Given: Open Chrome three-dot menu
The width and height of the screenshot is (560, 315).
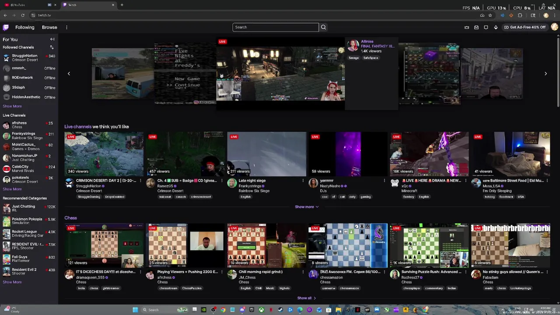Looking at the screenshot, I should pos(555,15).
